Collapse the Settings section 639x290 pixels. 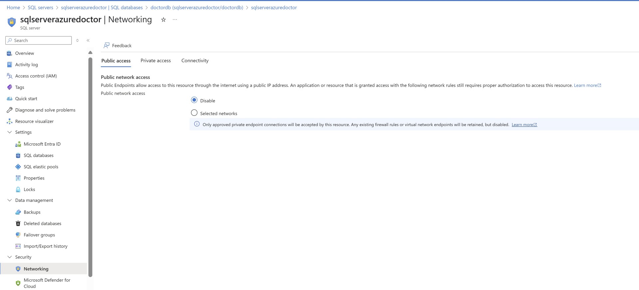tap(9, 132)
